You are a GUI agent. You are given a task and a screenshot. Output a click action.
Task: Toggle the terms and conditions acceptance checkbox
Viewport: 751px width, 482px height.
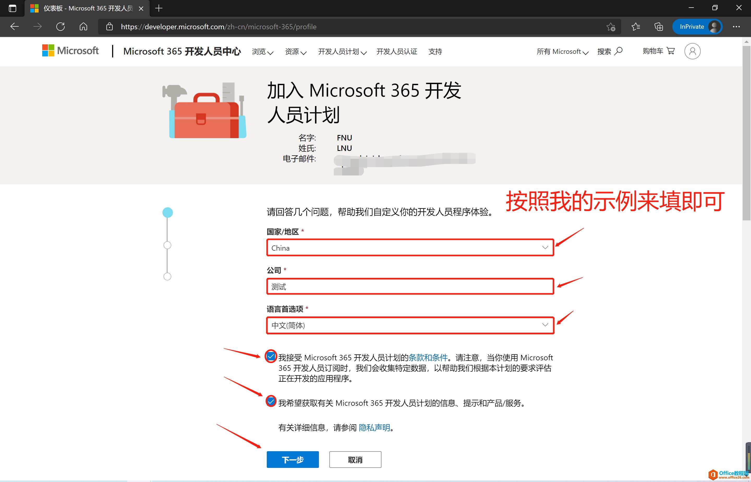pyautogui.click(x=271, y=356)
